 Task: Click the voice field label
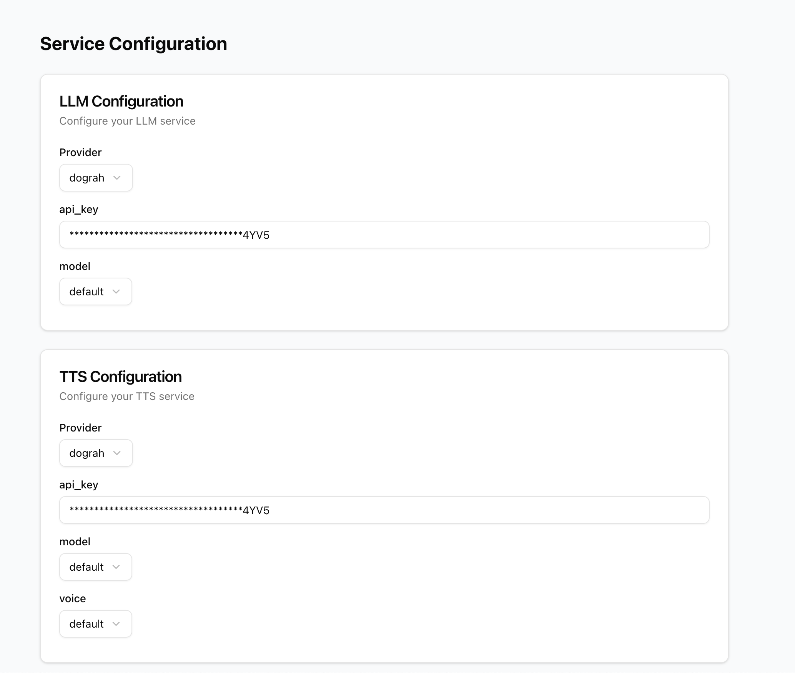[x=72, y=598]
